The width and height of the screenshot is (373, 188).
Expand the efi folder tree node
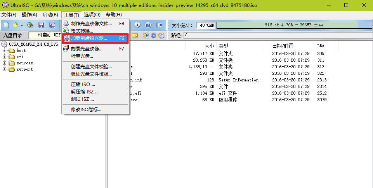click(4, 57)
